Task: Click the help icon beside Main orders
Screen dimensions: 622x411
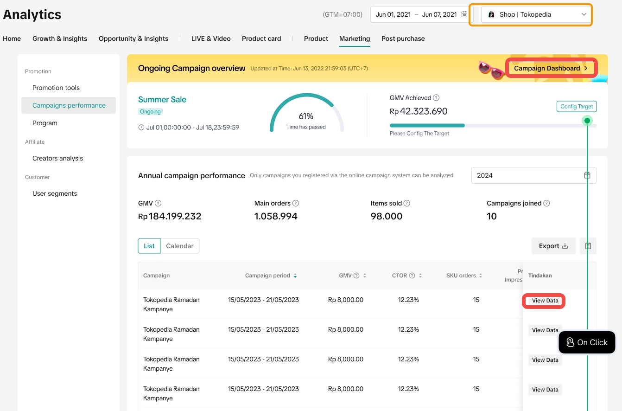Action: [x=296, y=203]
